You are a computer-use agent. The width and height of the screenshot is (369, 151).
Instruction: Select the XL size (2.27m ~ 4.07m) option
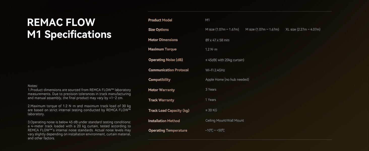[x=303, y=29]
